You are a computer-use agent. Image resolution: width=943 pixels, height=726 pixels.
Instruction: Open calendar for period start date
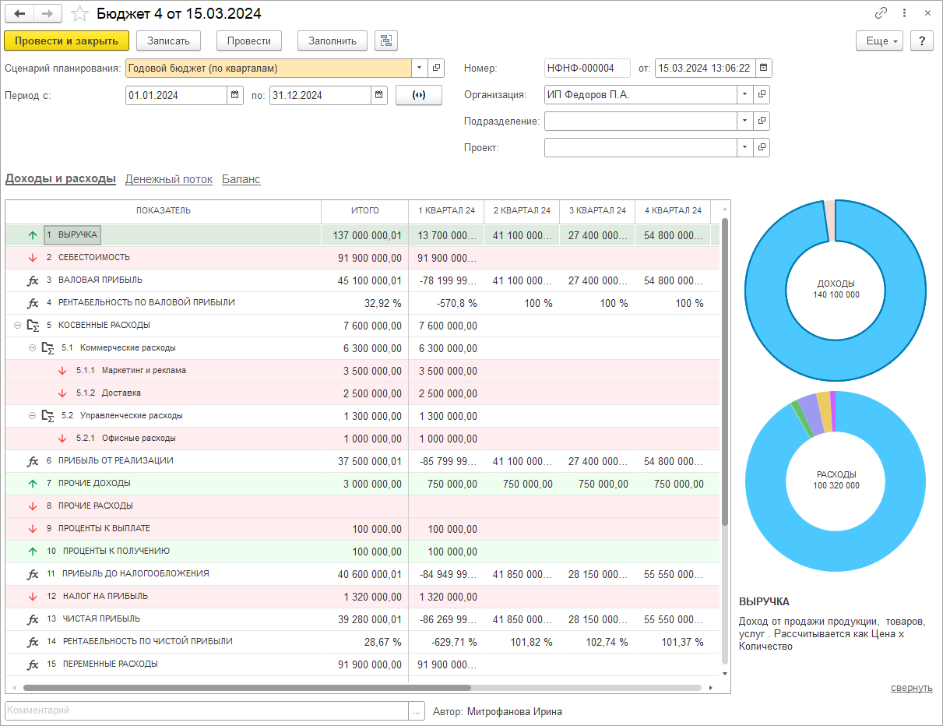[x=235, y=95]
